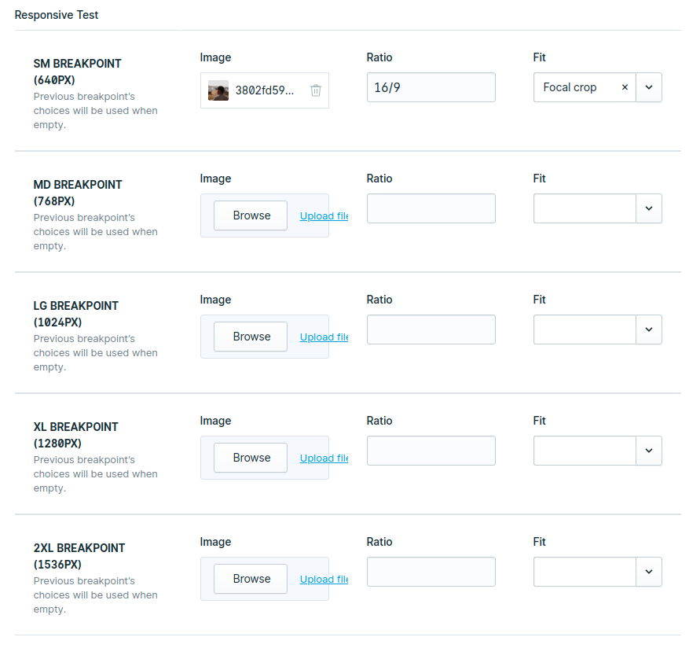Click the Responsive Test section title
This screenshot has height=648, width=689.
click(57, 15)
